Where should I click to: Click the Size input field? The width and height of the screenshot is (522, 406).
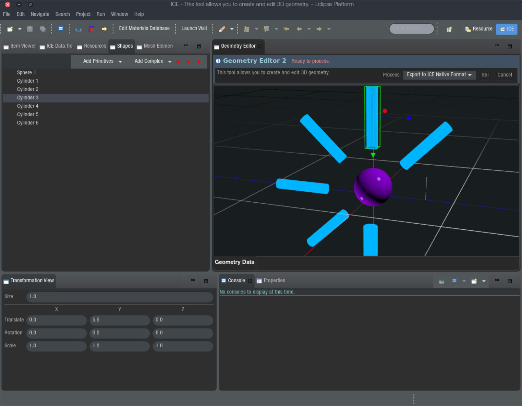(x=120, y=297)
